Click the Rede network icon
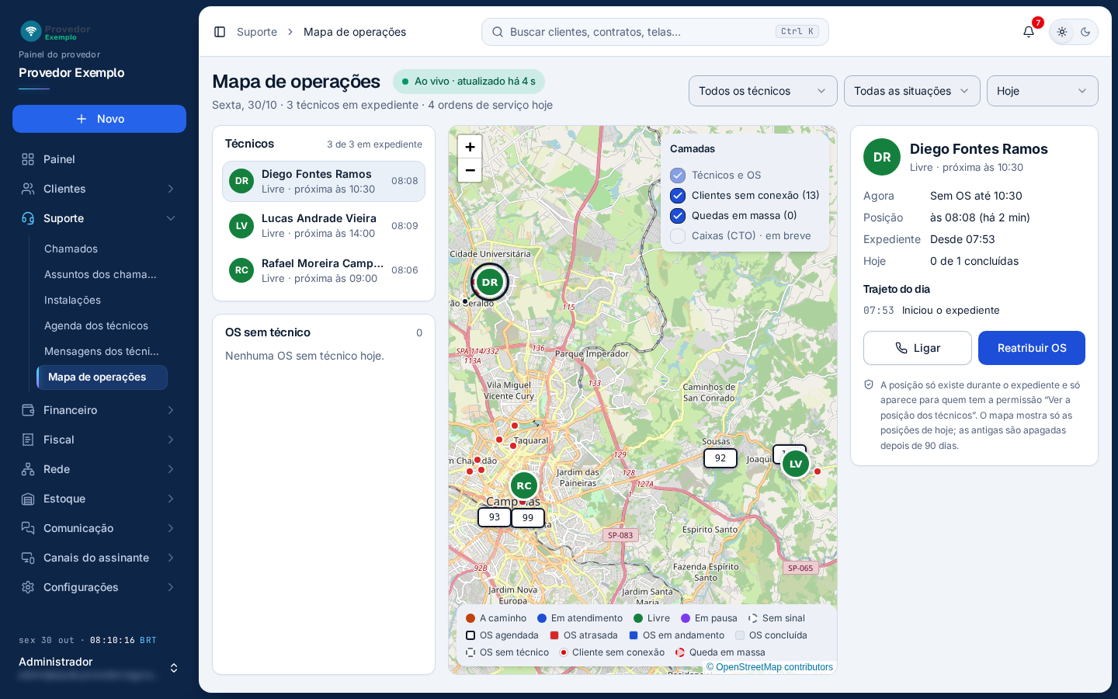 28,469
